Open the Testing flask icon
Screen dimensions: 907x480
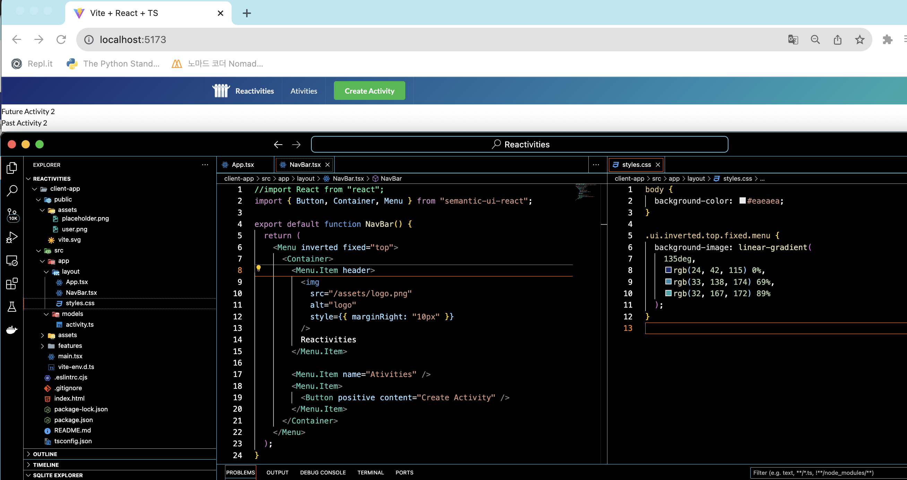point(12,307)
